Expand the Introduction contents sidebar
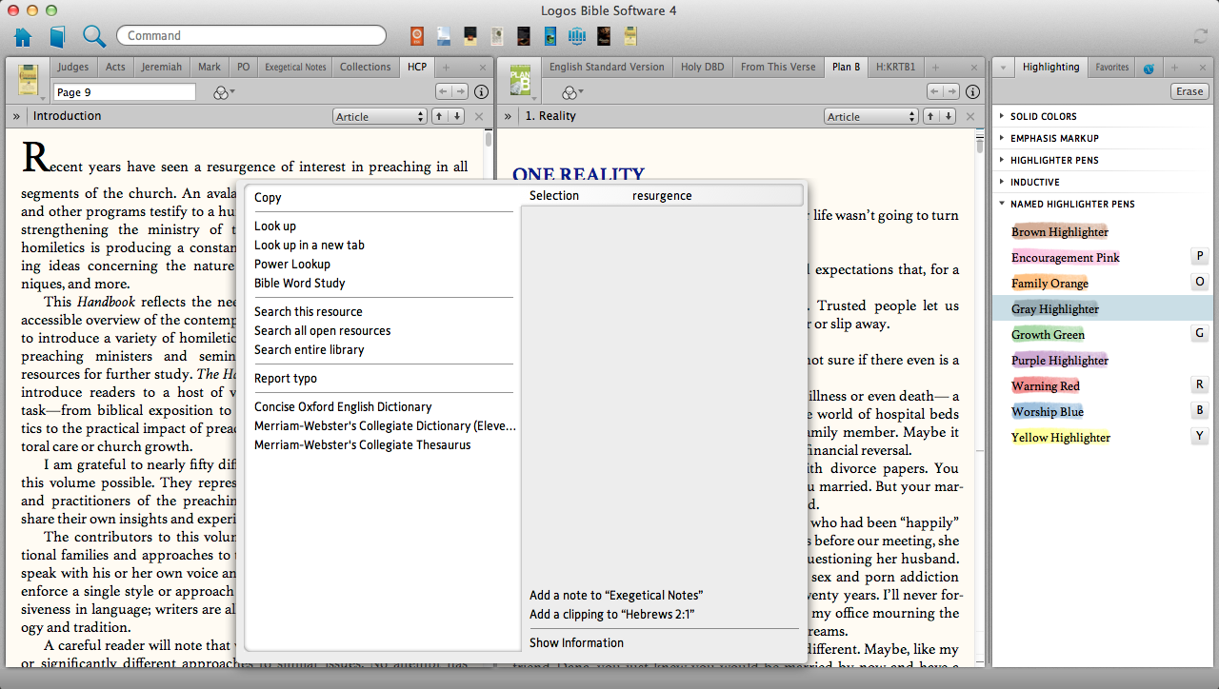 (16, 116)
